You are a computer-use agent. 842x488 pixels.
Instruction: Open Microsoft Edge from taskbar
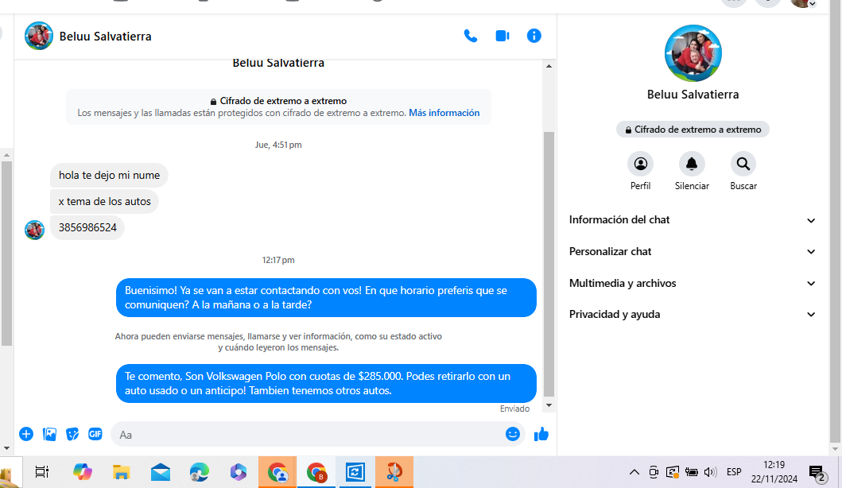[200, 472]
